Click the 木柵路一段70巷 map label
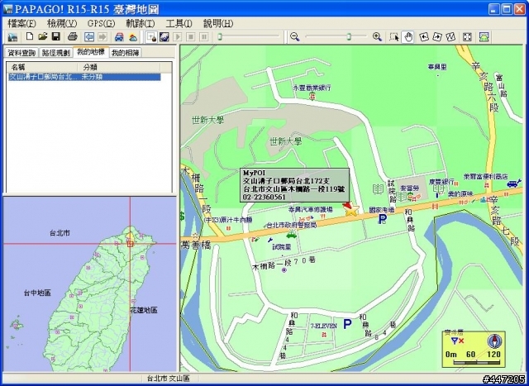This screenshot has width=529, height=386. (x=284, y=264)
